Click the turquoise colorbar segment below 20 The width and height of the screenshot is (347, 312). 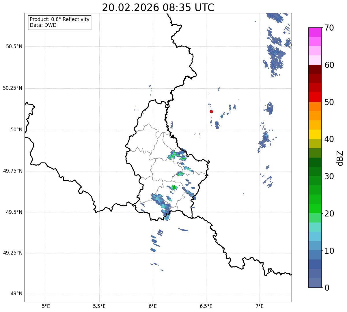(315, 227)
